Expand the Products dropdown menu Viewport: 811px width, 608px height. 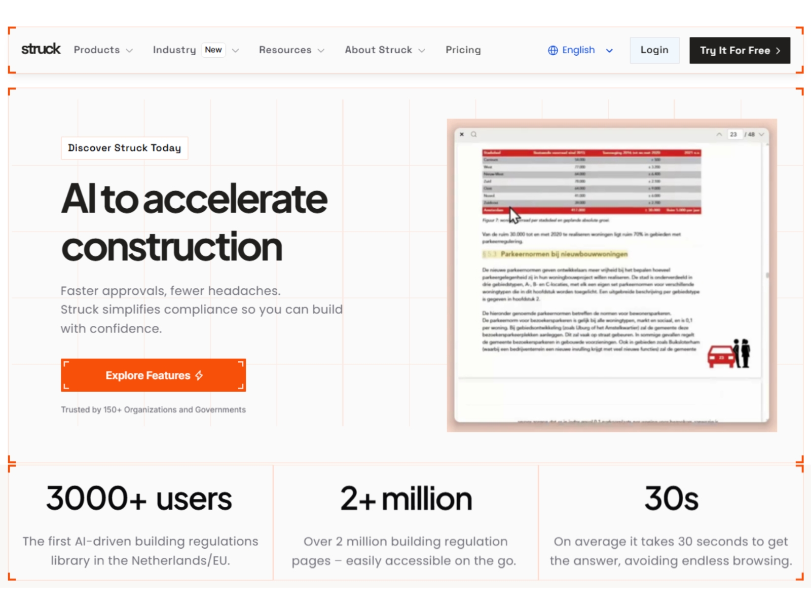pos(103,50)
